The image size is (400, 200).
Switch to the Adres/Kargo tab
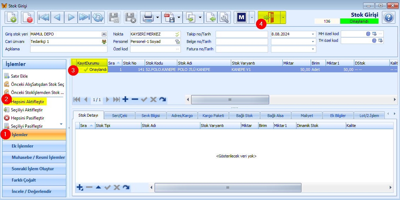[x=182, y=116]
